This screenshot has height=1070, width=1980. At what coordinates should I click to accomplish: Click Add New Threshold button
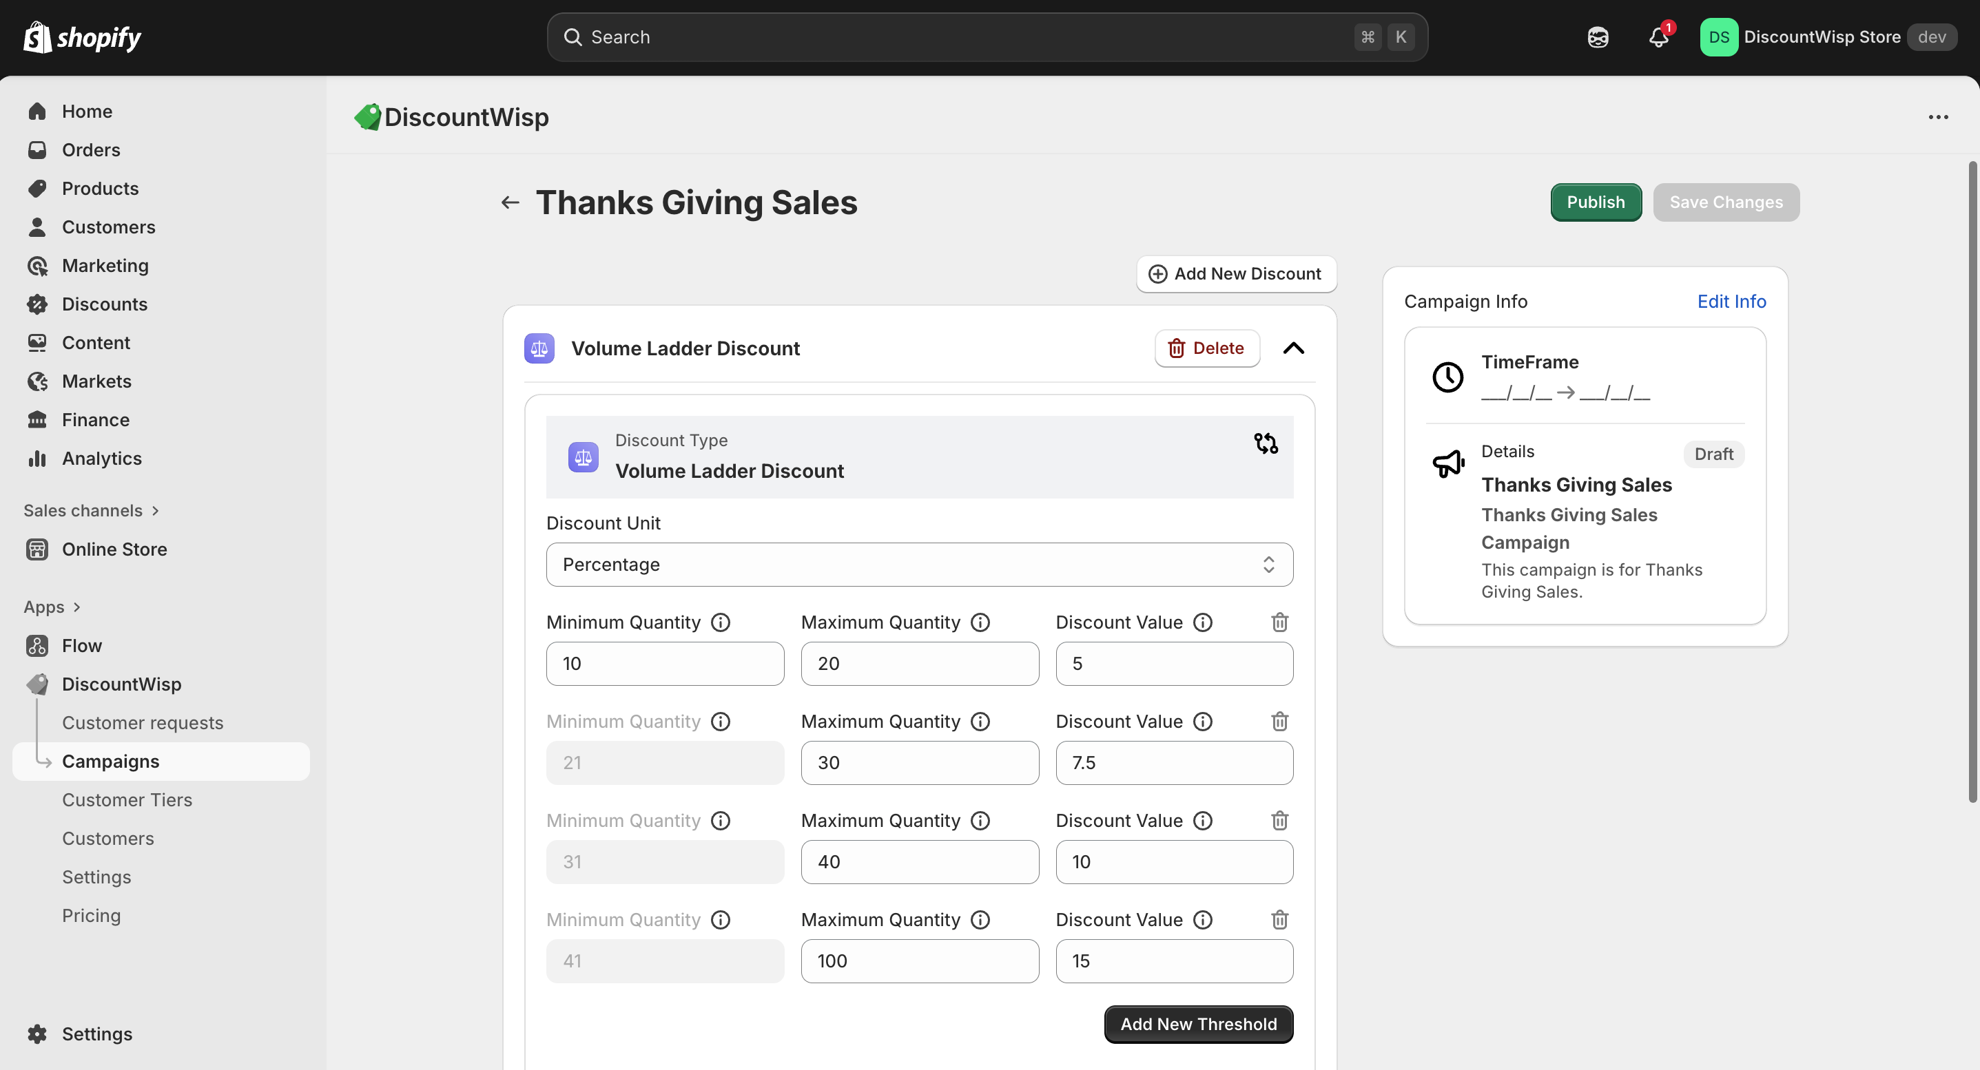1198,1024
